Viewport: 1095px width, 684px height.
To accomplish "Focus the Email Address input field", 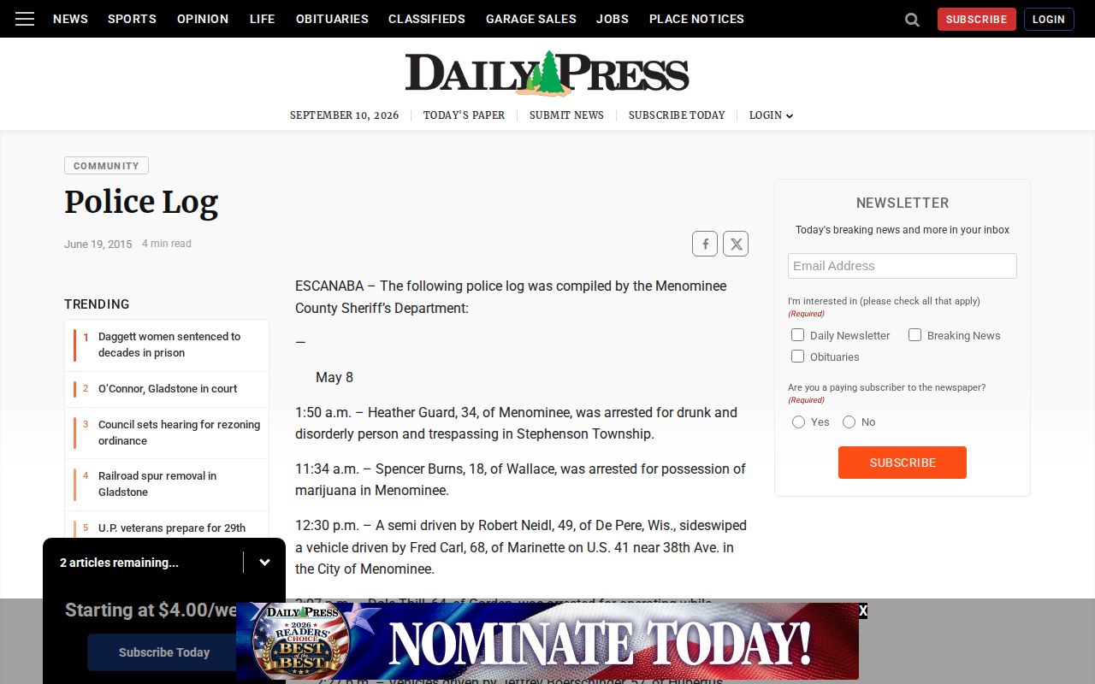I will pos(903,266).
